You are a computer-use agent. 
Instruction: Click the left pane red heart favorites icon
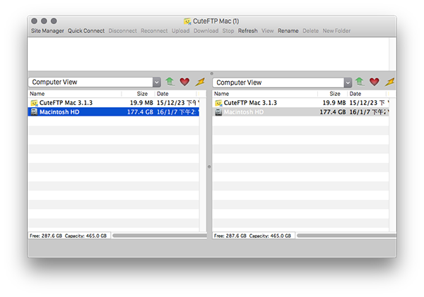(184, 82)
